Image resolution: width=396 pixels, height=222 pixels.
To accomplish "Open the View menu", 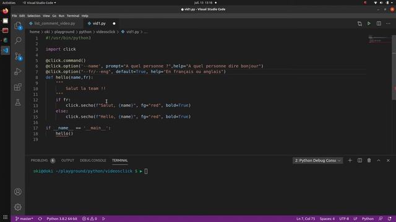I will [x=46, y=16].
